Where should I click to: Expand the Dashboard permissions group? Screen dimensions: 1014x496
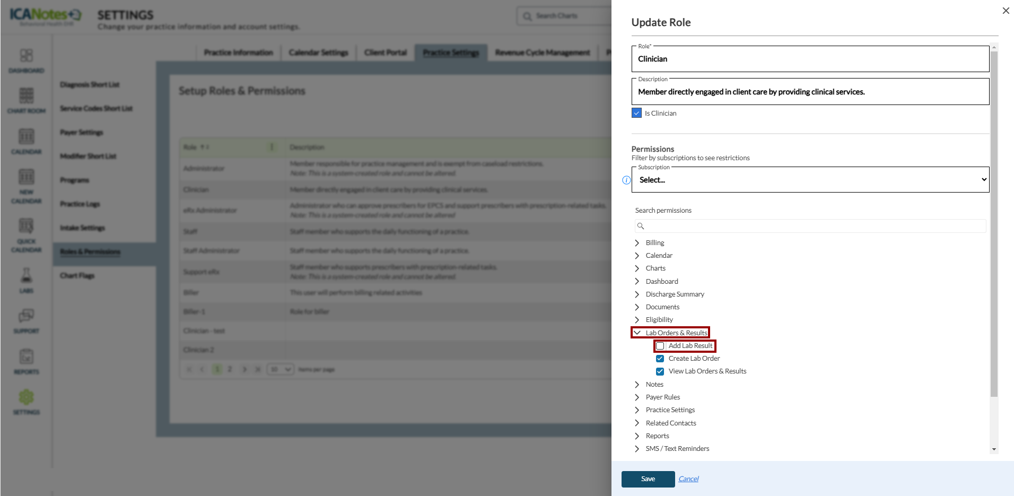click(x=637, y=281)
